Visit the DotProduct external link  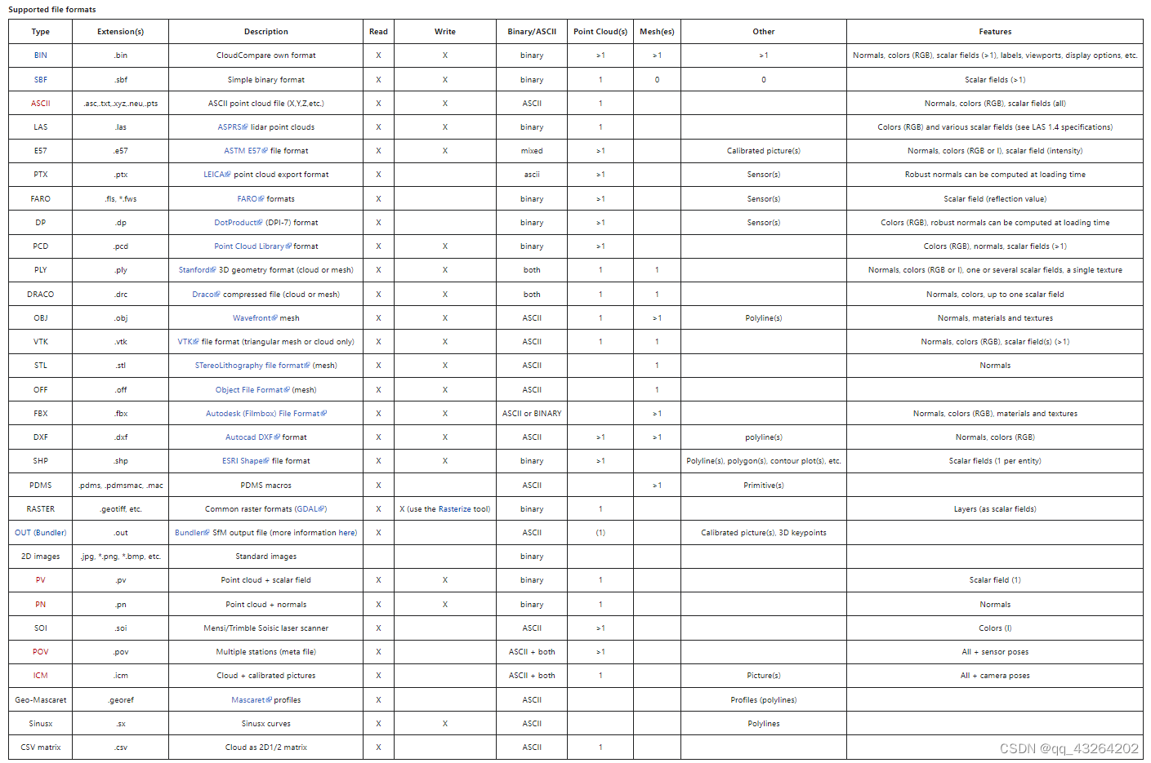[238, 223]
